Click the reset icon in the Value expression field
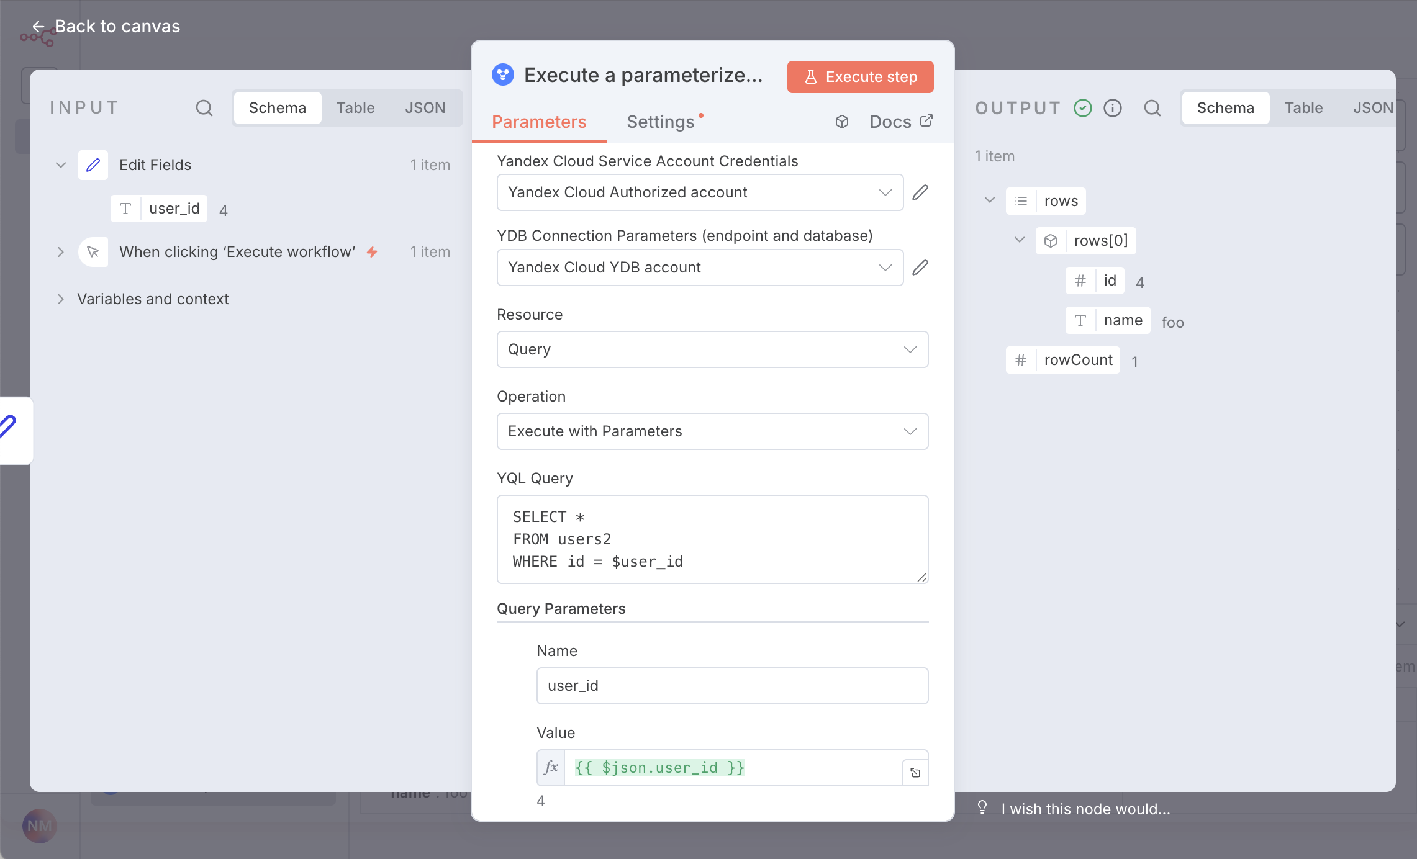Viewport: 1417px width, 859px height. tap(915, 772)
